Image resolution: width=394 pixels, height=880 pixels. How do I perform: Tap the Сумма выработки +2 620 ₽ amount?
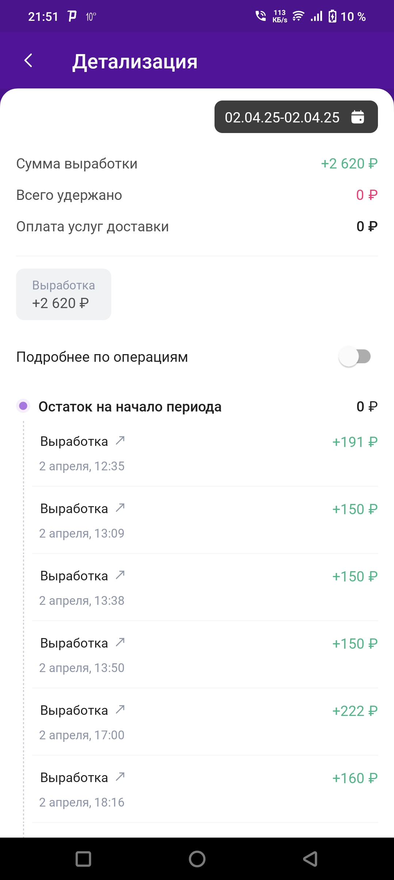click(349, 164)
